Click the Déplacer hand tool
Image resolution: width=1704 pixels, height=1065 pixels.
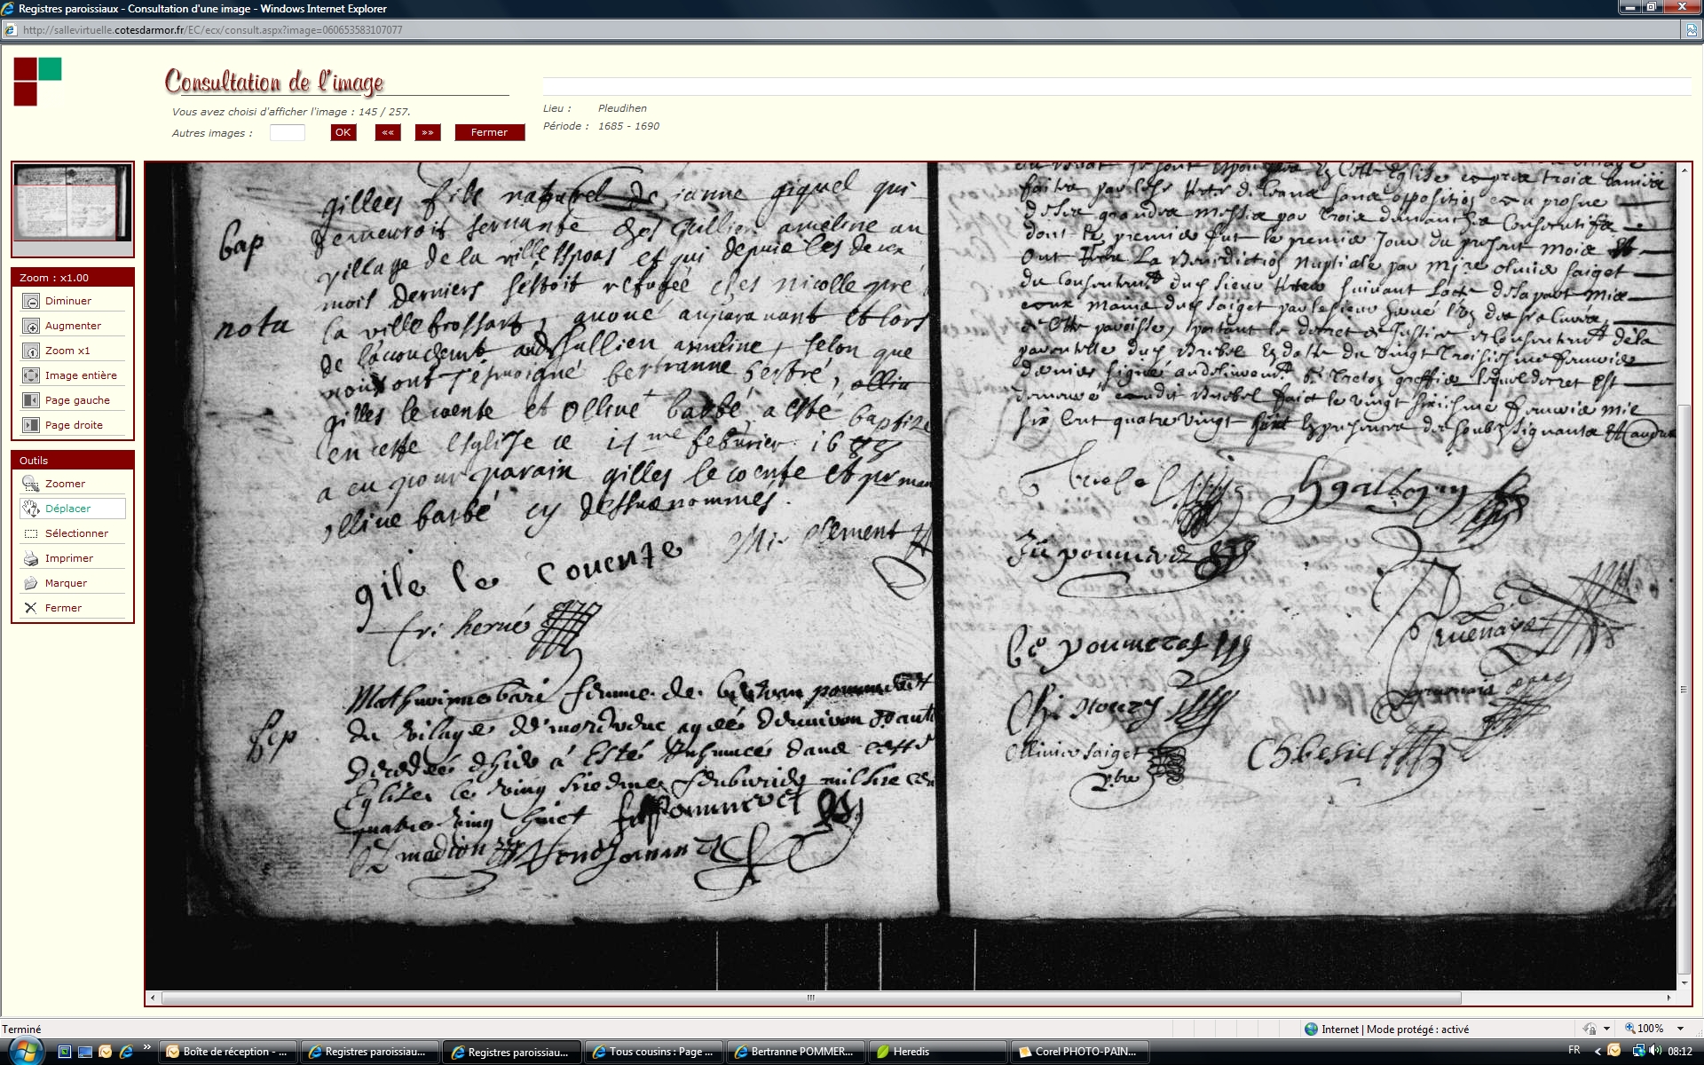31,509
